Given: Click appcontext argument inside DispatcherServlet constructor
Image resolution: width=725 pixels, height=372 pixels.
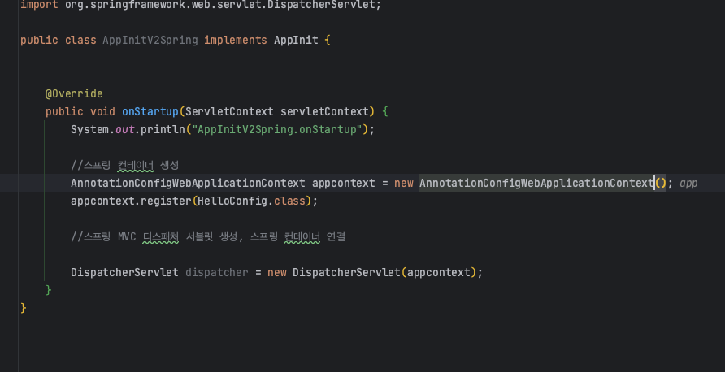Looking at the screenshot, I should coord(438,273).
